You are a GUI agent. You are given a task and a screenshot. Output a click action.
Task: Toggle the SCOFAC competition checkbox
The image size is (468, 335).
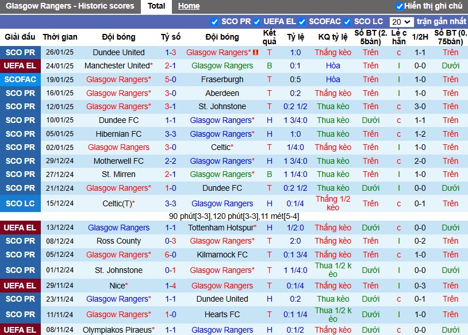pyautogui.click(x=302, y=22)
